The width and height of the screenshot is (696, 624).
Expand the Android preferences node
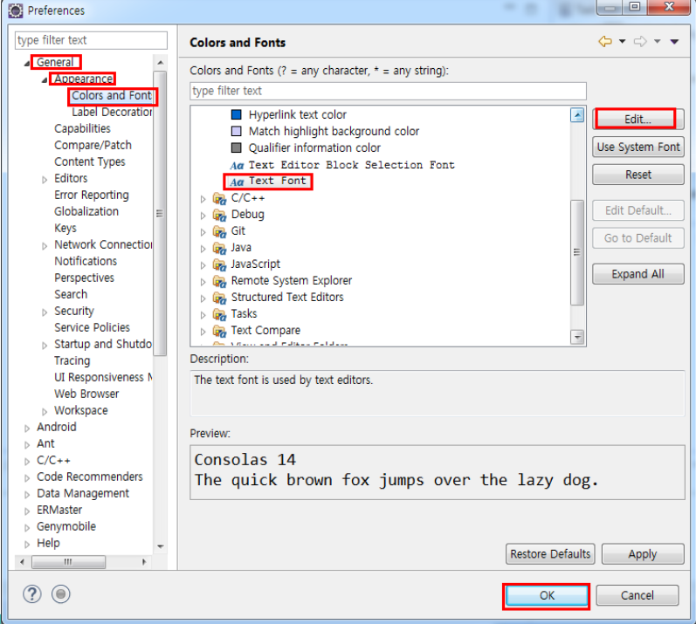point(27,428)
